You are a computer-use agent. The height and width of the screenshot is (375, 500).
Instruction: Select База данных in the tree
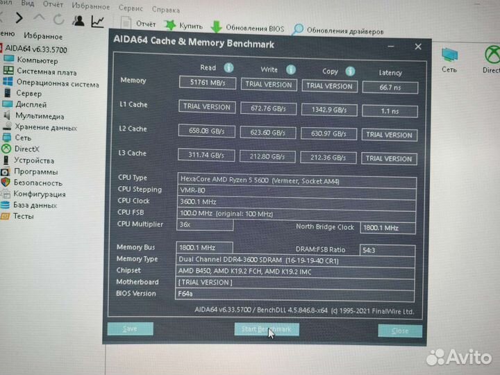(28, 205)
